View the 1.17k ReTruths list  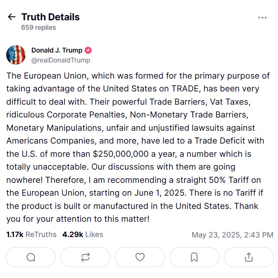point(31,235)
